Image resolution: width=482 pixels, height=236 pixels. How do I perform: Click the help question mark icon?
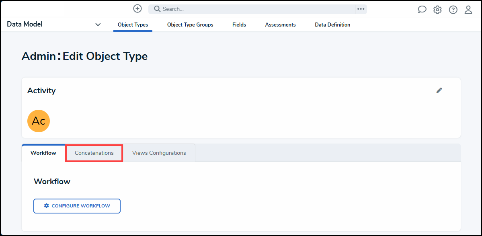(453, 10)
